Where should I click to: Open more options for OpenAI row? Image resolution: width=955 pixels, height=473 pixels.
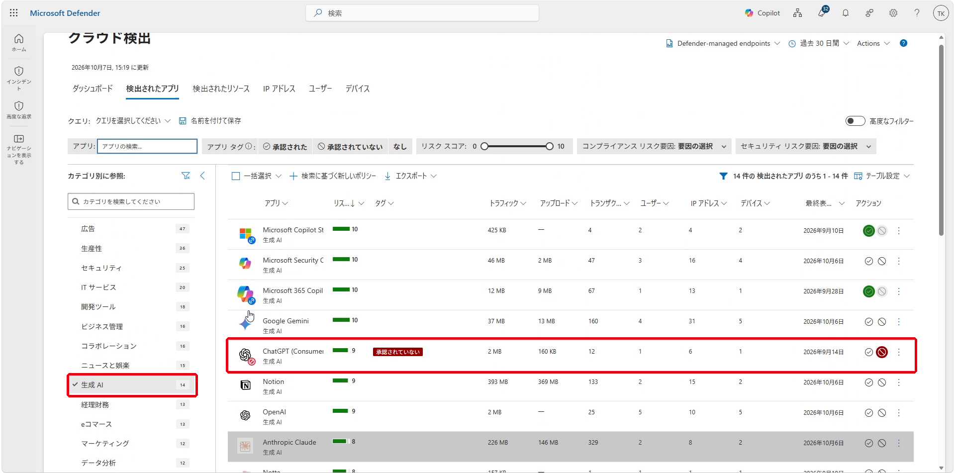898,413
